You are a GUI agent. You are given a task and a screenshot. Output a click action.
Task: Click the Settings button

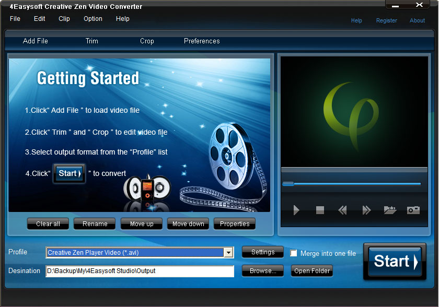pos(262,252)
